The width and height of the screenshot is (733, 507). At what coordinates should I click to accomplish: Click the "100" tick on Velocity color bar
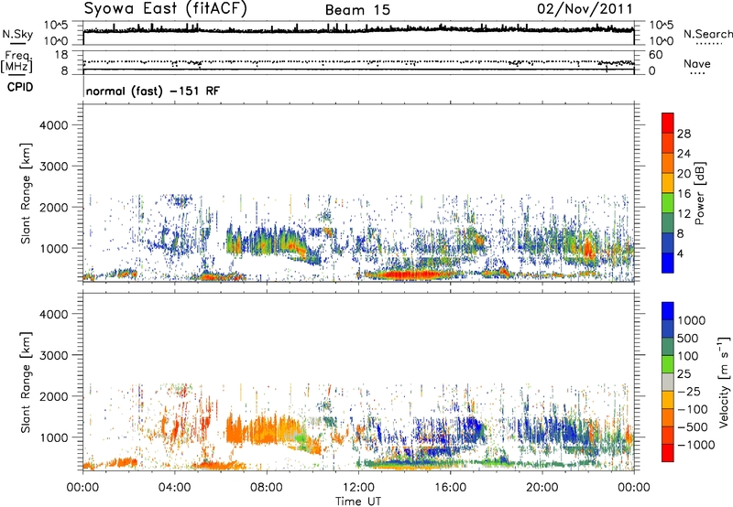click(688, 356)
